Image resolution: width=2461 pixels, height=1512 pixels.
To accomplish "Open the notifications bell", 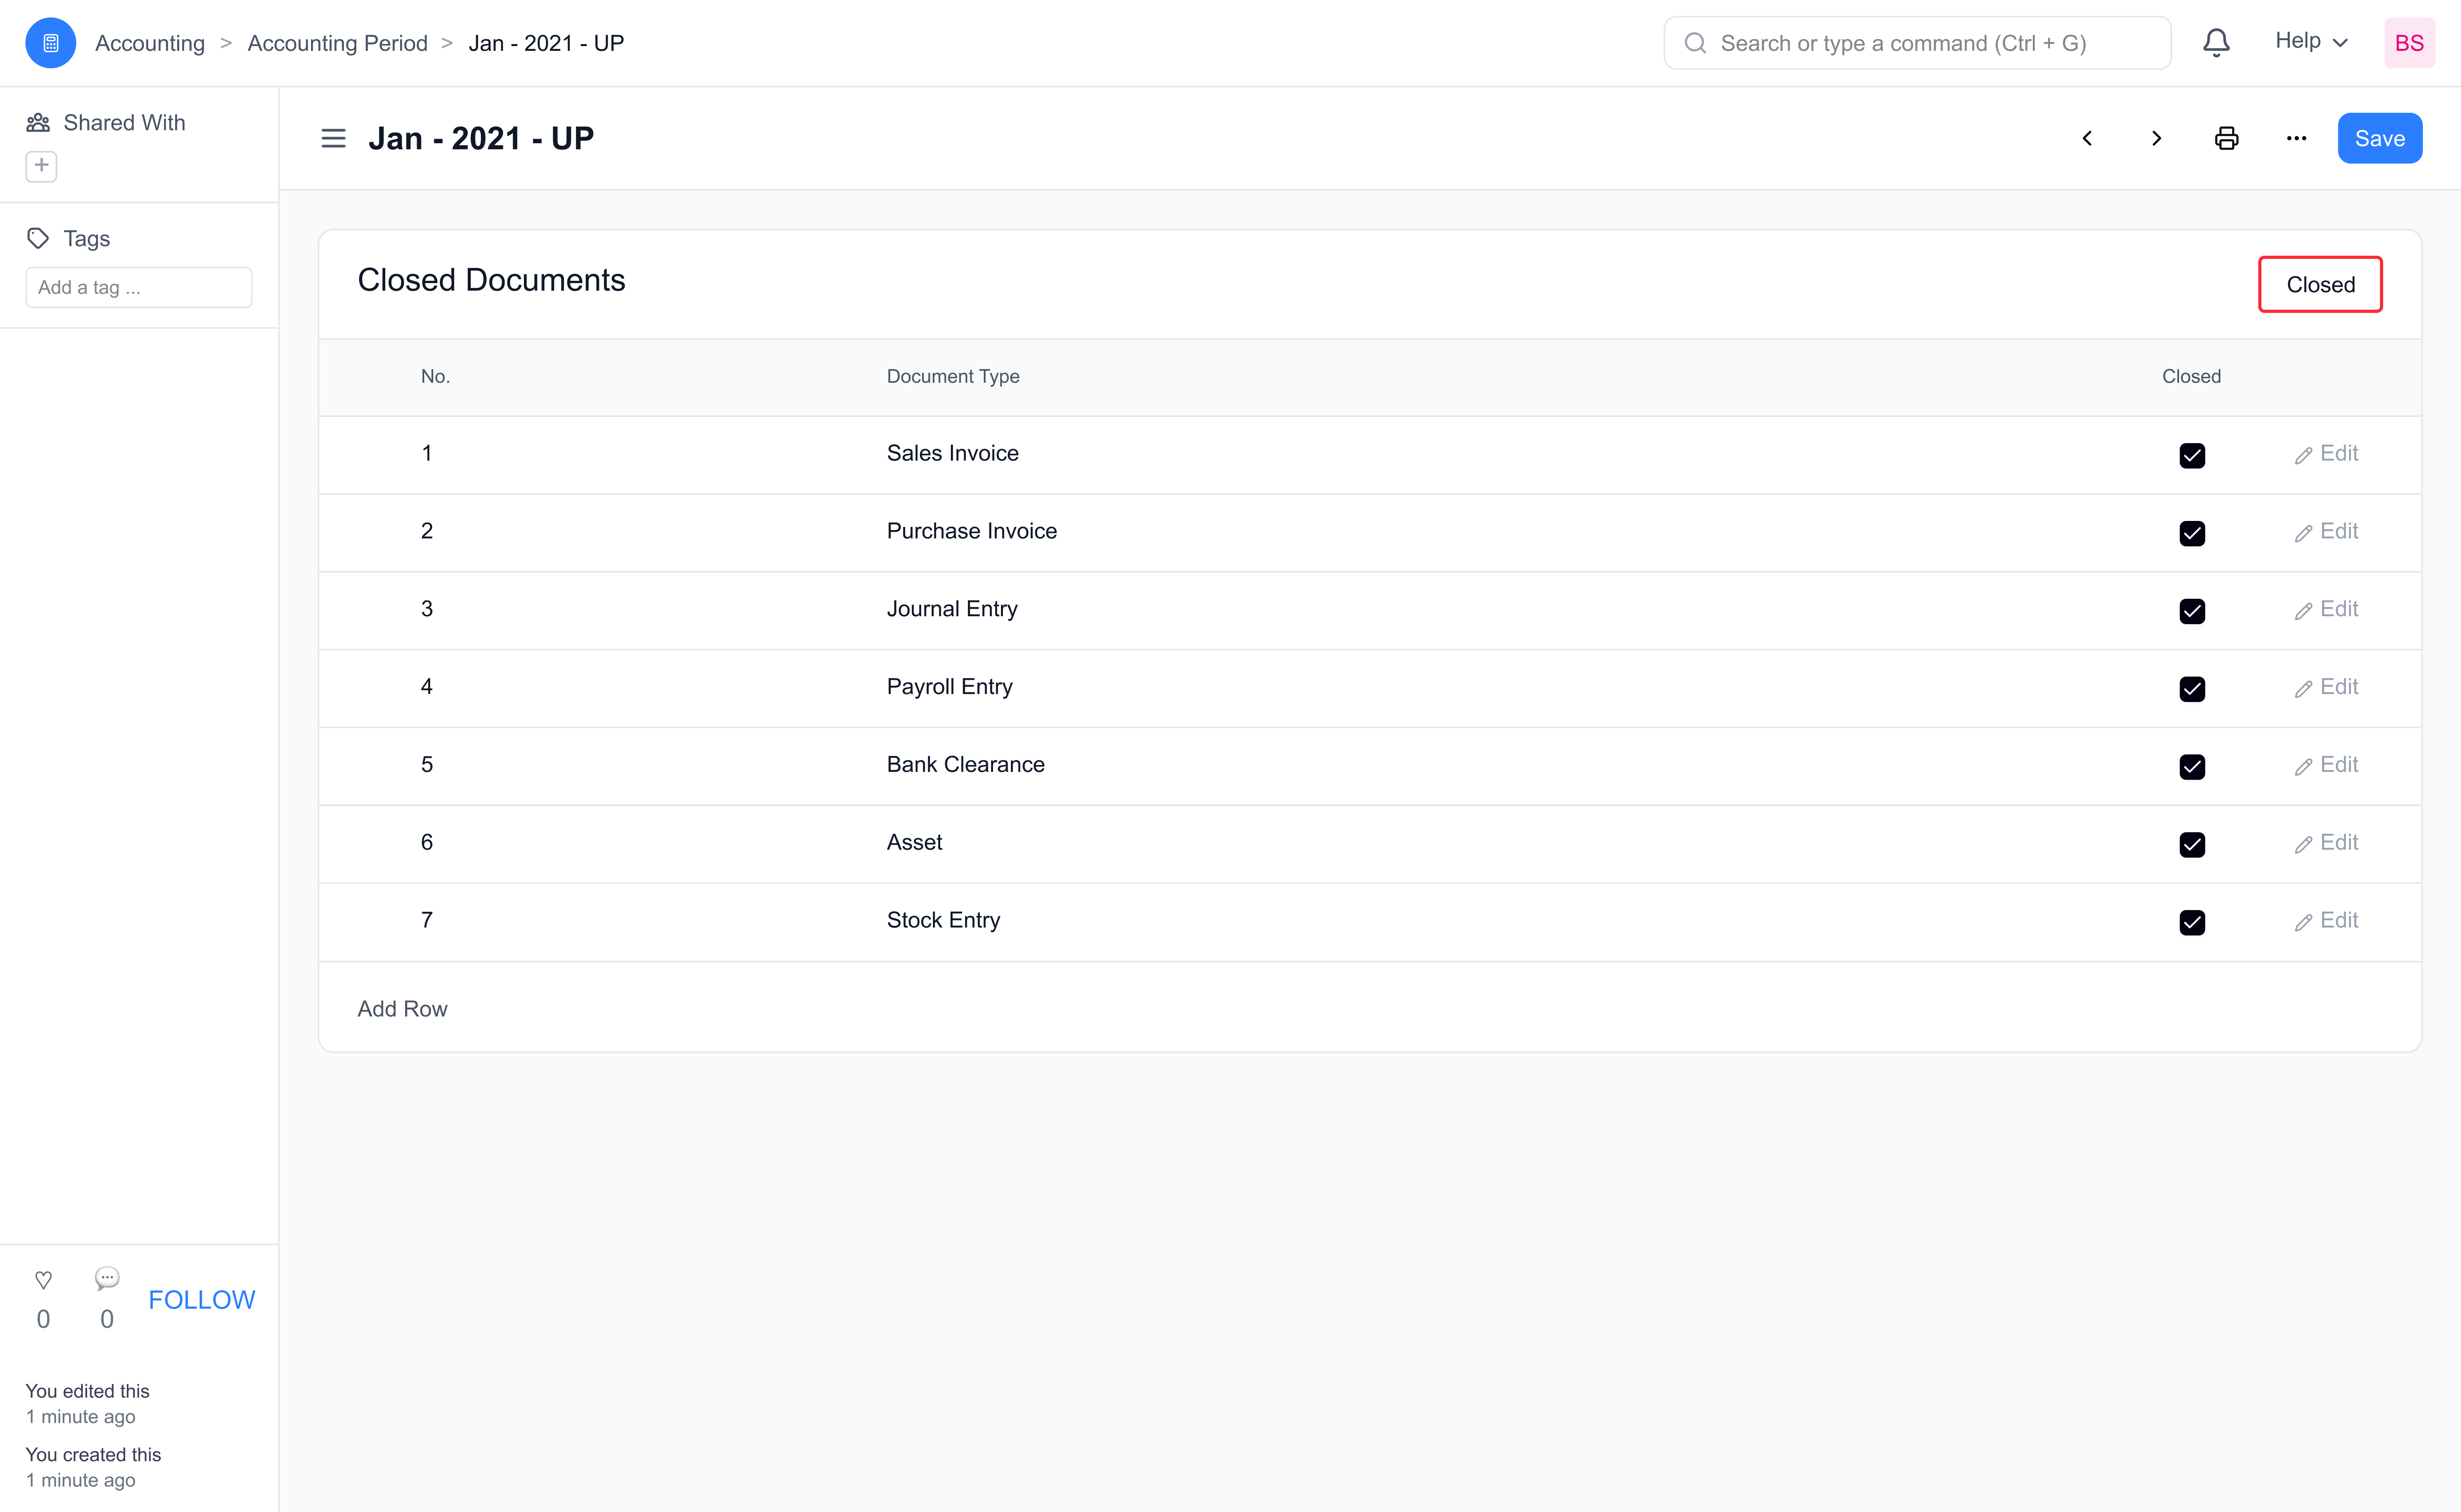I will pos(2216,43).
